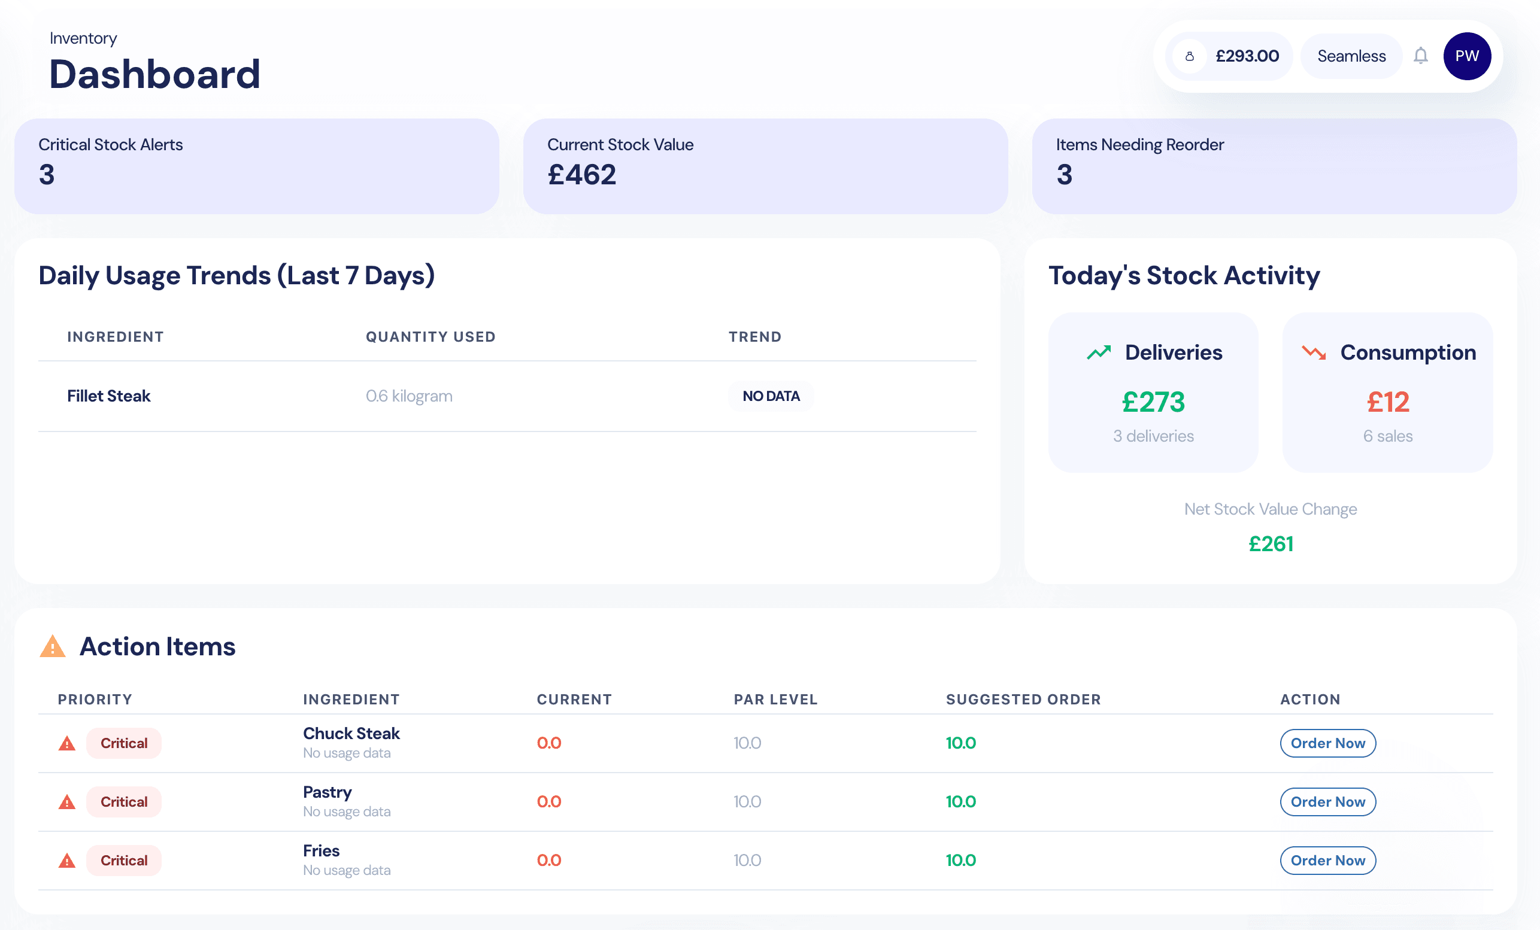Click the NO DATA trend badge

(770, 396)
